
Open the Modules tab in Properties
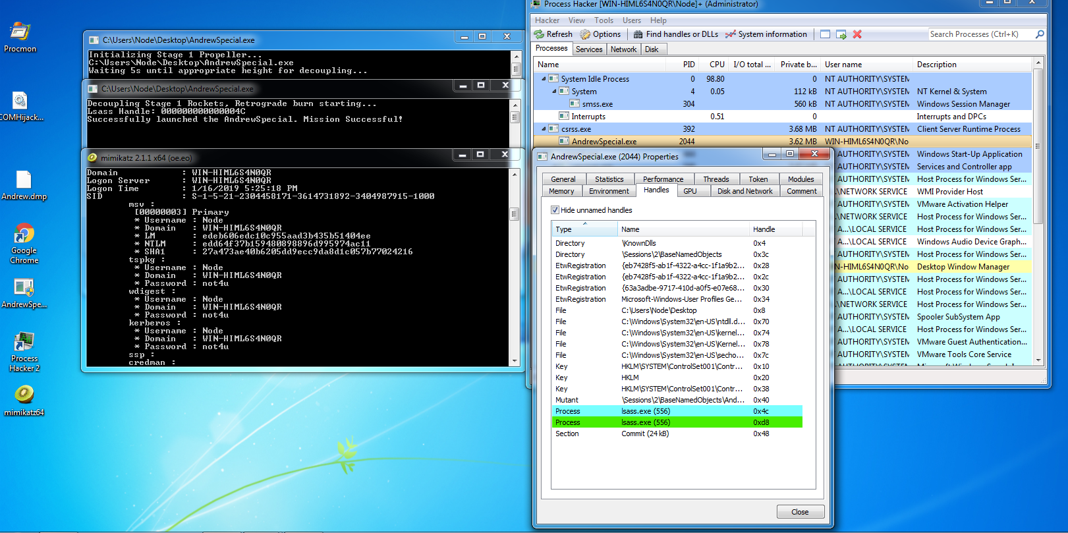801,179
